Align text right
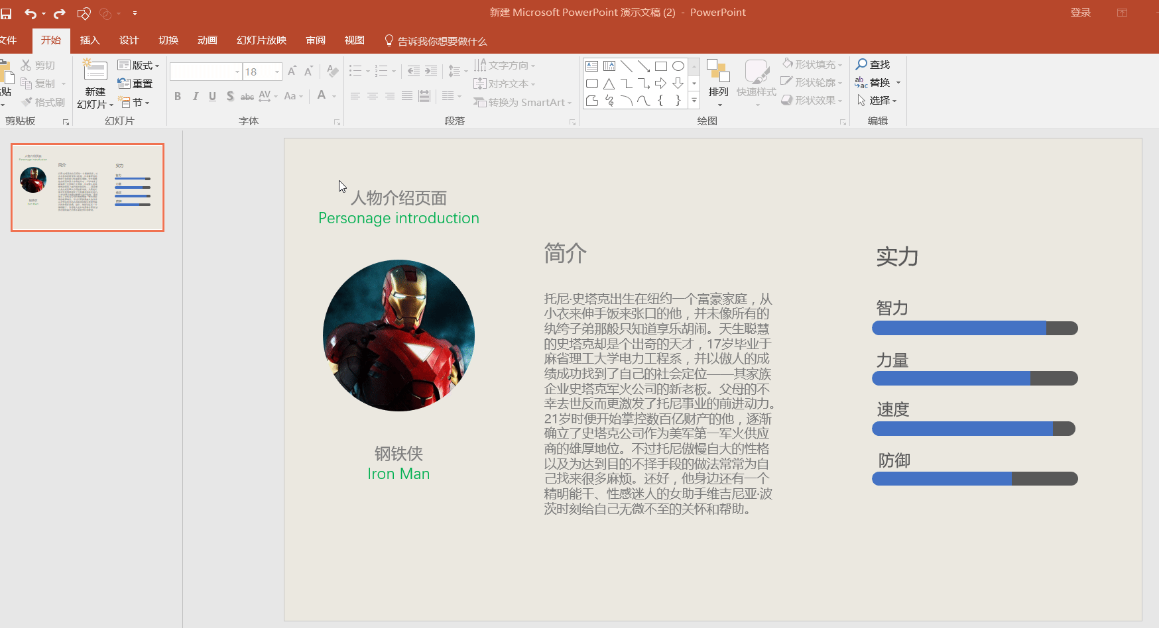Viewport: 1159px width, 628px height. point(390,97)
